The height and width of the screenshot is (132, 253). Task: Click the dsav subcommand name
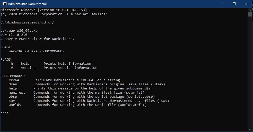[x=13, y=84]
